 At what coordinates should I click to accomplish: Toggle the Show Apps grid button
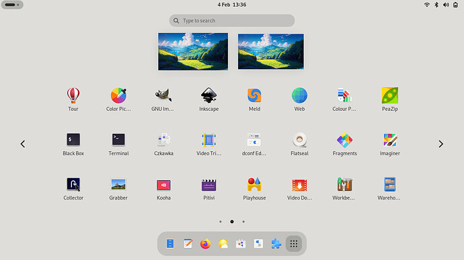tap(294, 243)
